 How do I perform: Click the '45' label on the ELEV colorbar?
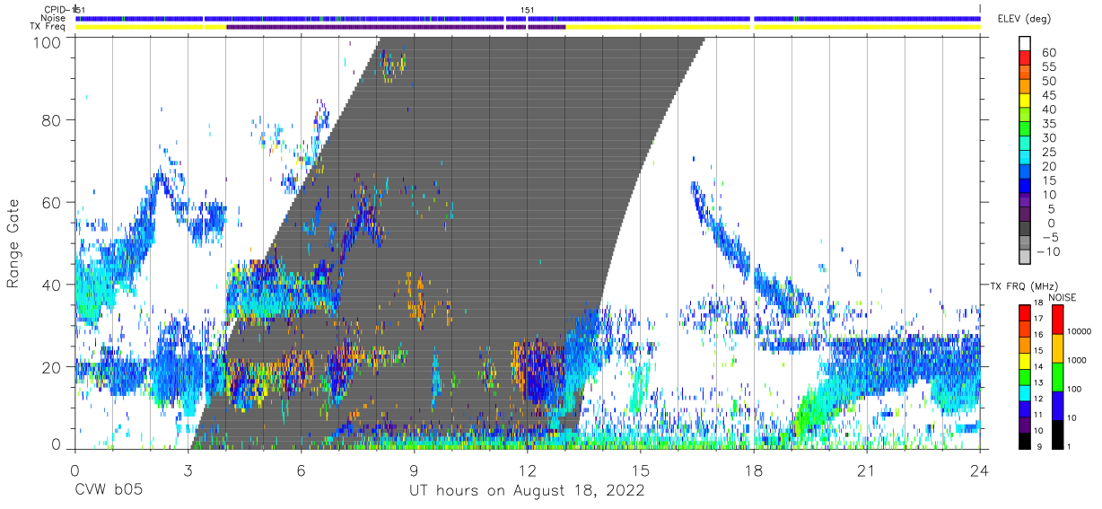click(x=1049, y=95)
